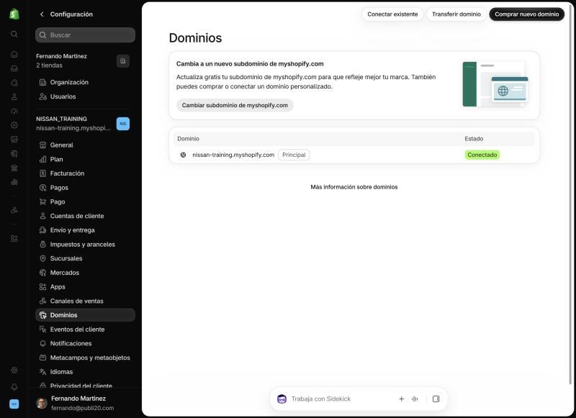Open notifications bell icon in rail
The width and height of the screenshot is (576, 418).
click(x=14, y=387)
